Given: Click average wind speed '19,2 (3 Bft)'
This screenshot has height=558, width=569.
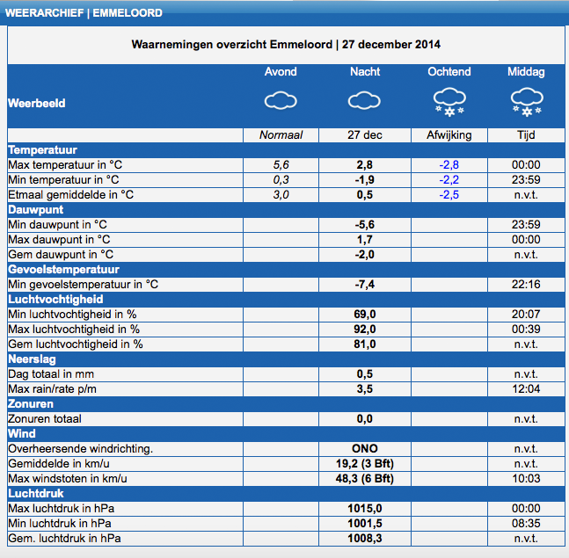Looking at the screenshot, I should (365, 464).
